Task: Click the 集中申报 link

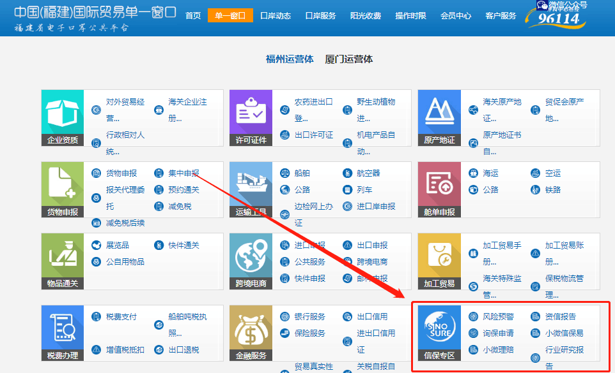Action: (x=183, y=173)
